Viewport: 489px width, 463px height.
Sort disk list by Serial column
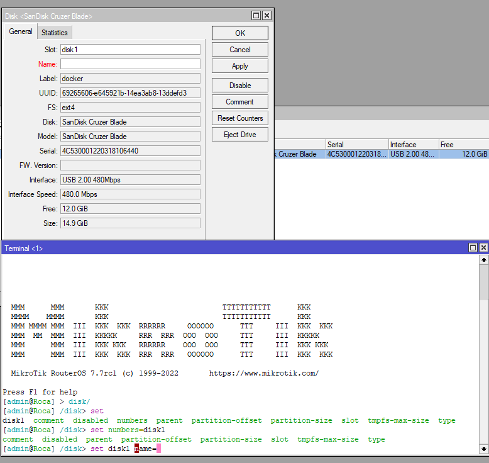(x=357, y=145)
